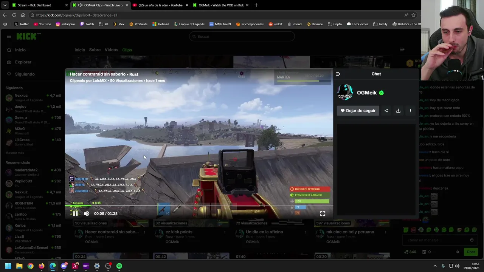
Task: Open League of Legends bookmark
Action: tap(189, 24)
